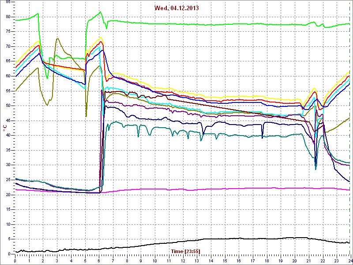Click the chart date title Wed, 04.12.2013

(x=176, y=8)
